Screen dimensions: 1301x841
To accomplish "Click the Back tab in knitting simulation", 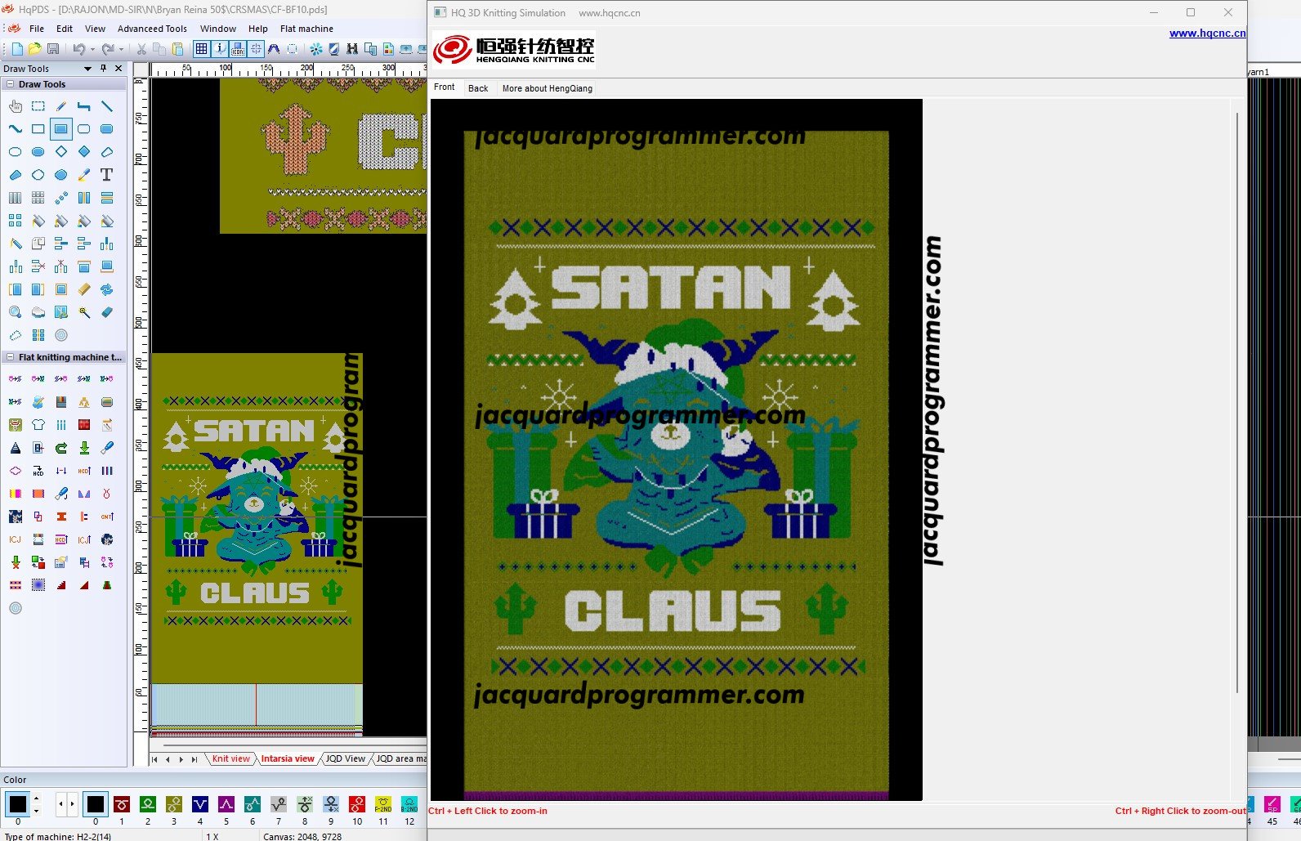I will tap(478, 88).
